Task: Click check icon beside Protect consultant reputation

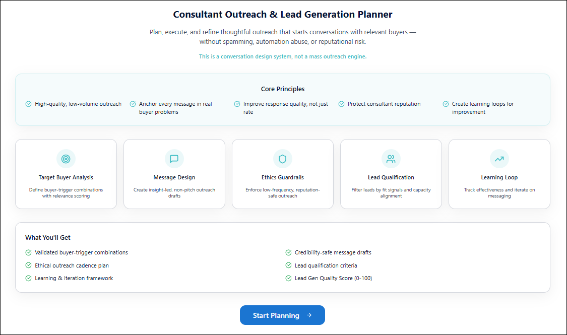Action: point(341,104)
